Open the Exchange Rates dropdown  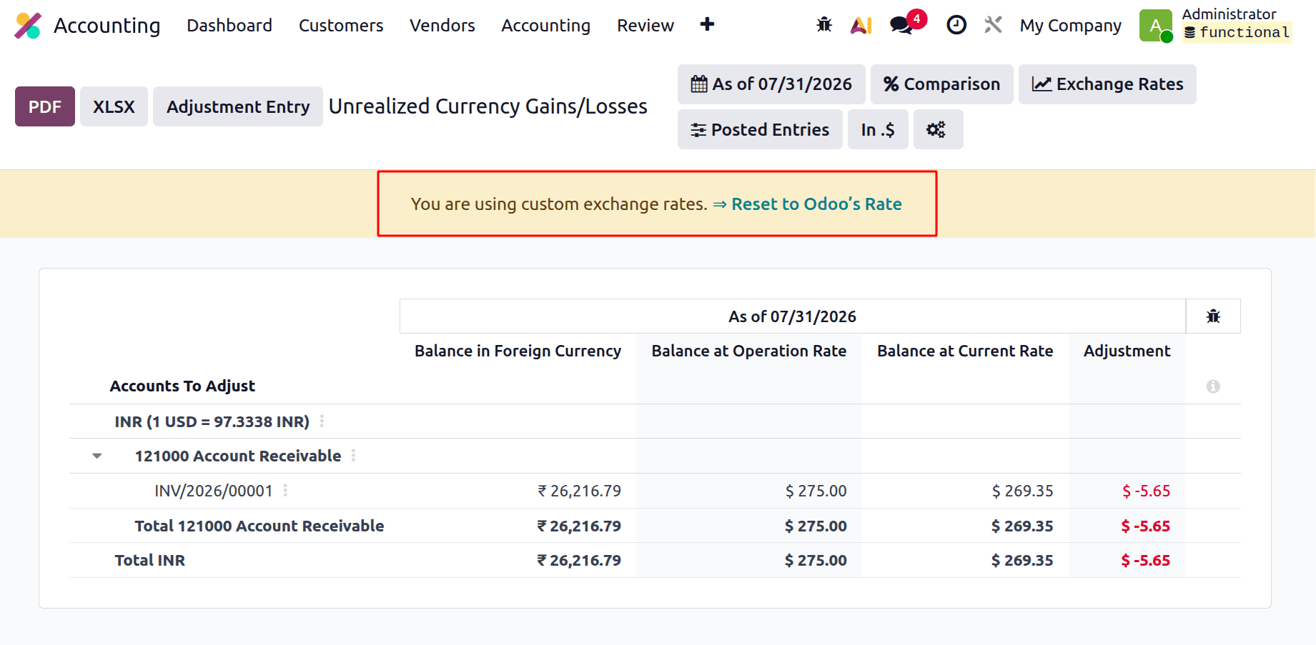point(1107,84)
